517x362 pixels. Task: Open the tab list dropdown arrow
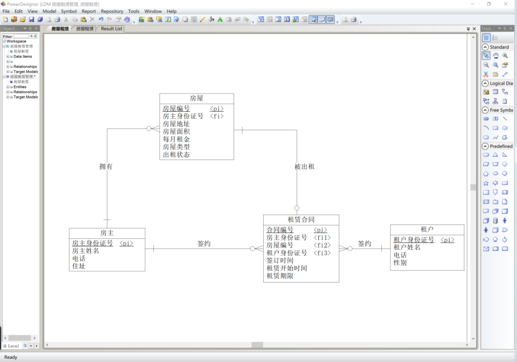pos(468,29)
